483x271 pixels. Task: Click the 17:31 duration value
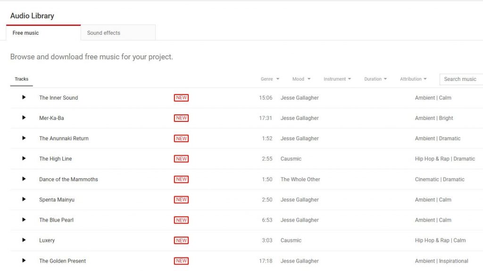click(266, 118)
